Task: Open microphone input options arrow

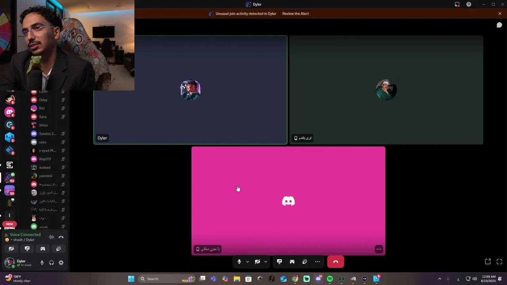Action: [x=248, y=262]
